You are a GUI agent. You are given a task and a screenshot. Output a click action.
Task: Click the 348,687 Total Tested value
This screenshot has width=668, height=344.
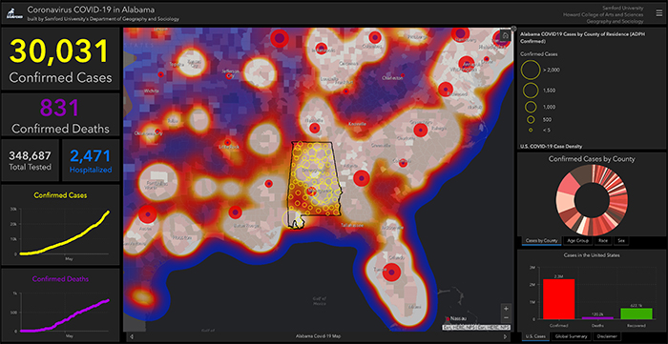pyautogui.click(x=30, y=155)
